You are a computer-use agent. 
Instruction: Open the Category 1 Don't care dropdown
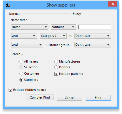(93, 36)
